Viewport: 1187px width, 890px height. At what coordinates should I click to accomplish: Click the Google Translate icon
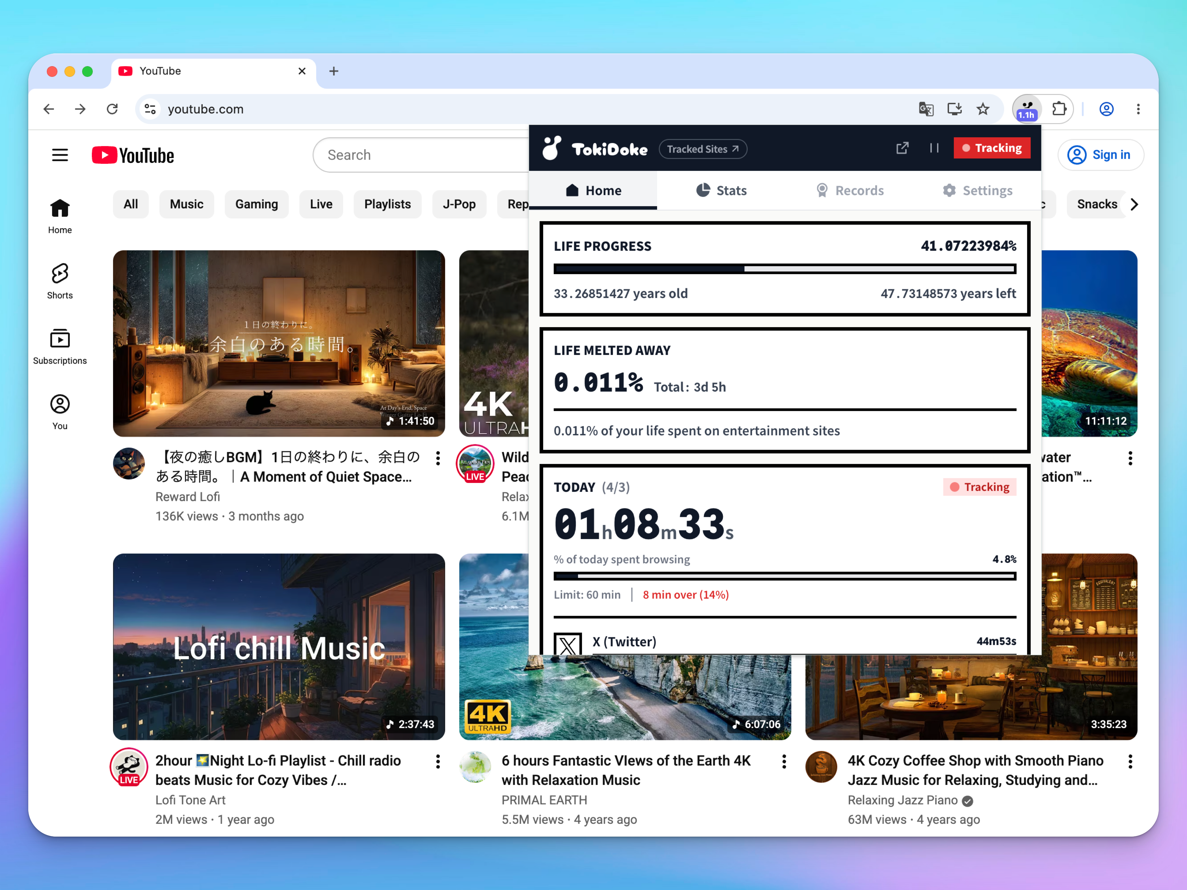pyautogui.click(x=926, y=109)
